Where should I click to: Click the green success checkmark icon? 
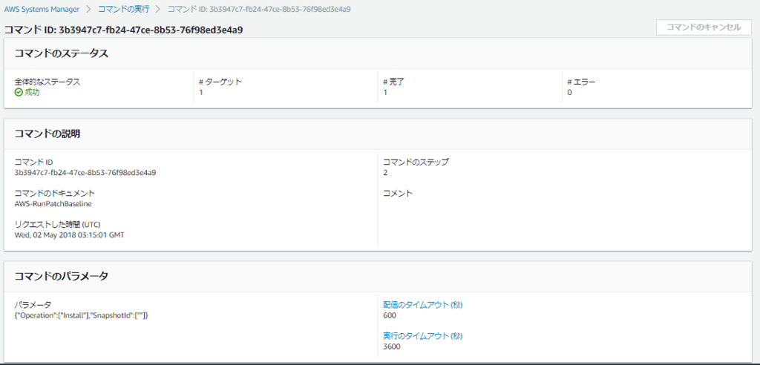click(19, 93)
